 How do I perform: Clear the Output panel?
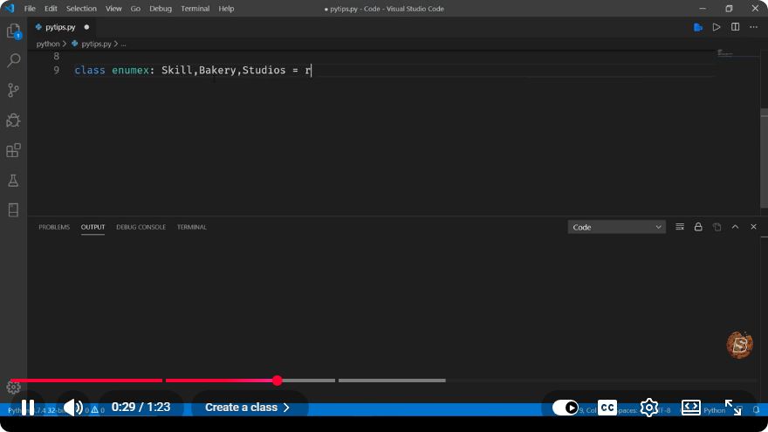click(680, 227)
